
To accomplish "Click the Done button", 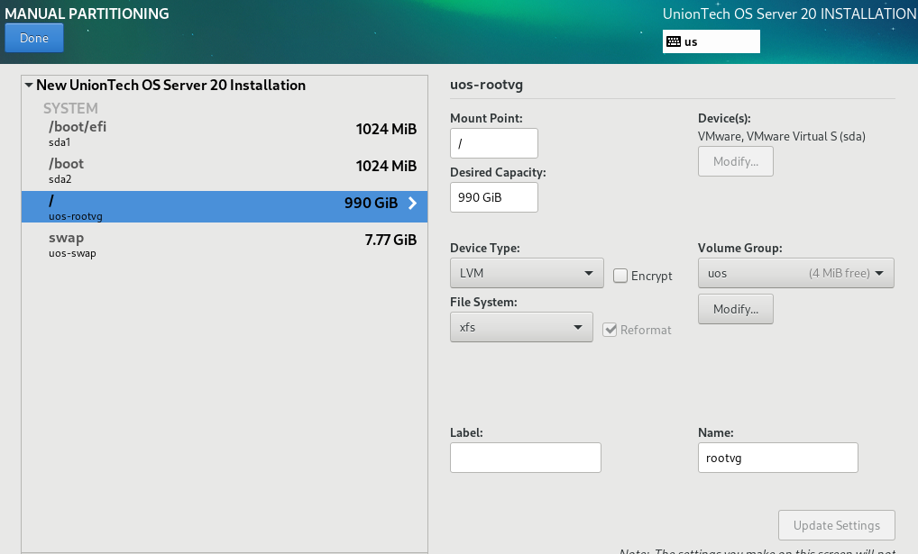I will pos(34,38).
